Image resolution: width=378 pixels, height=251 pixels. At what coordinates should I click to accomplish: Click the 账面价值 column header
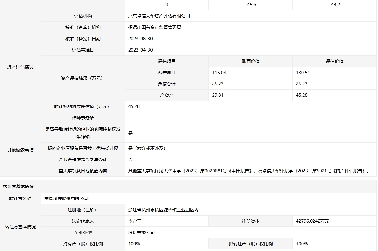250,61
